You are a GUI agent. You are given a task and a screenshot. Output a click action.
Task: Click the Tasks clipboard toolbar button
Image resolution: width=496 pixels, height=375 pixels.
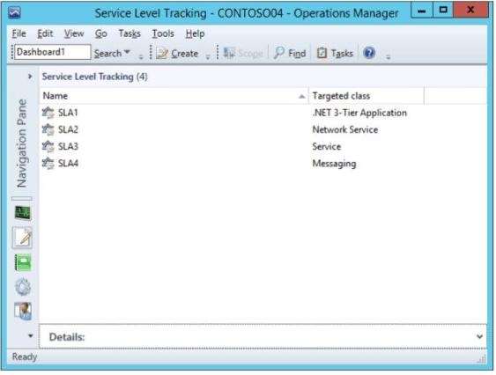pos(335,53)
